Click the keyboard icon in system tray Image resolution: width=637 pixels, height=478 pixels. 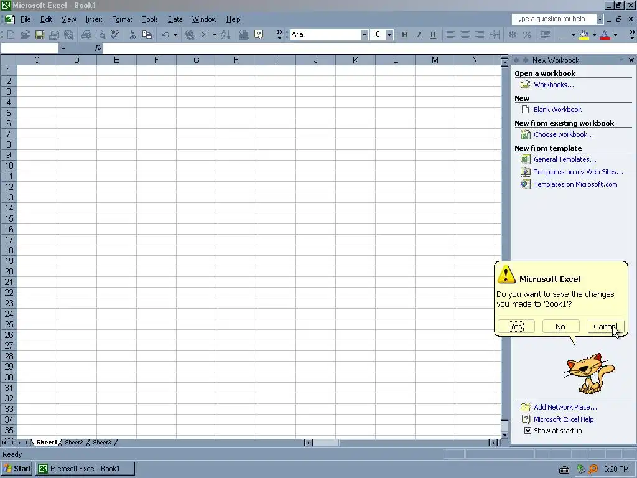point(564,469)
